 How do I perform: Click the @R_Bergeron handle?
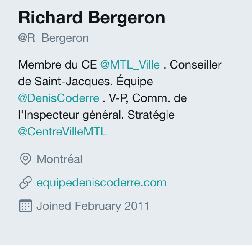pyautogui.click(x=54, y=38)
